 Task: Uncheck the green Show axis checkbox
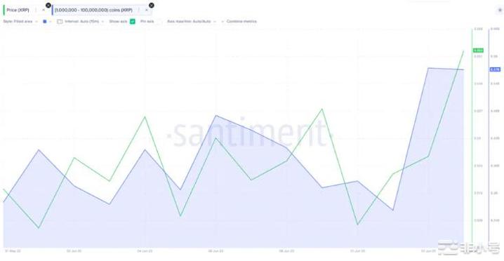133,22
